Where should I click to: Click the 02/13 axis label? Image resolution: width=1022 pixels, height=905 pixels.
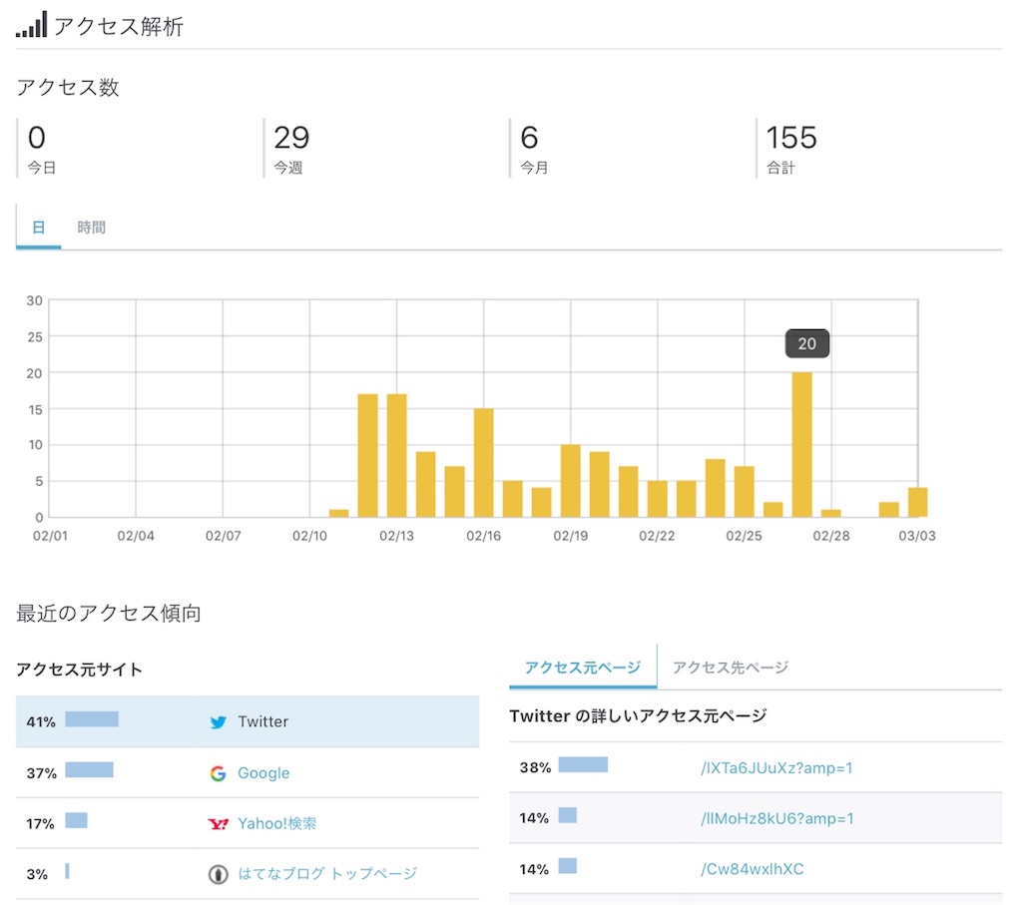point(396,536)
